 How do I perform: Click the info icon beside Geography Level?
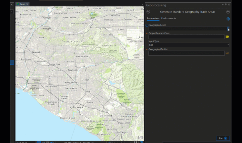tap(147, 25)
